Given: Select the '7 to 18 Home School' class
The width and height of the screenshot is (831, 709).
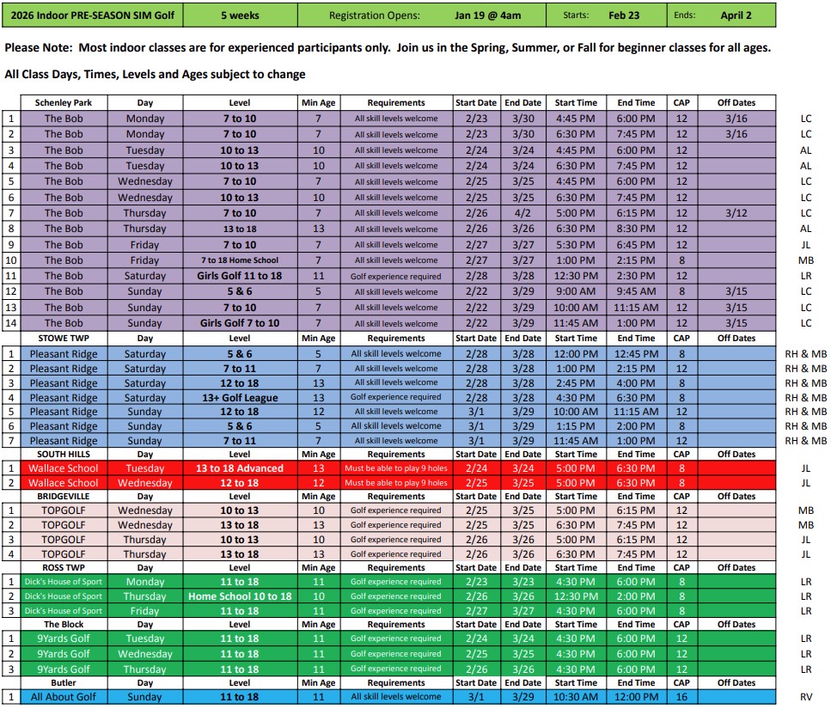Looking at the screenshot, I should (240, 260).
